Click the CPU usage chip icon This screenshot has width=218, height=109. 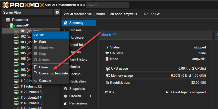[108, 69]
